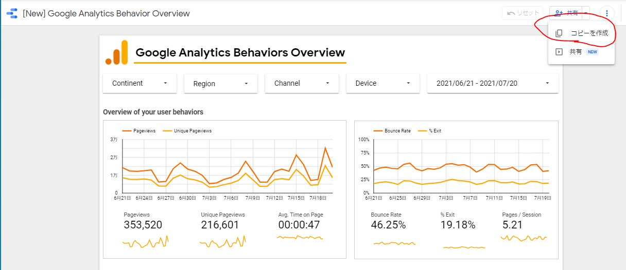Click the リセット reset button

tap(523, 13)
